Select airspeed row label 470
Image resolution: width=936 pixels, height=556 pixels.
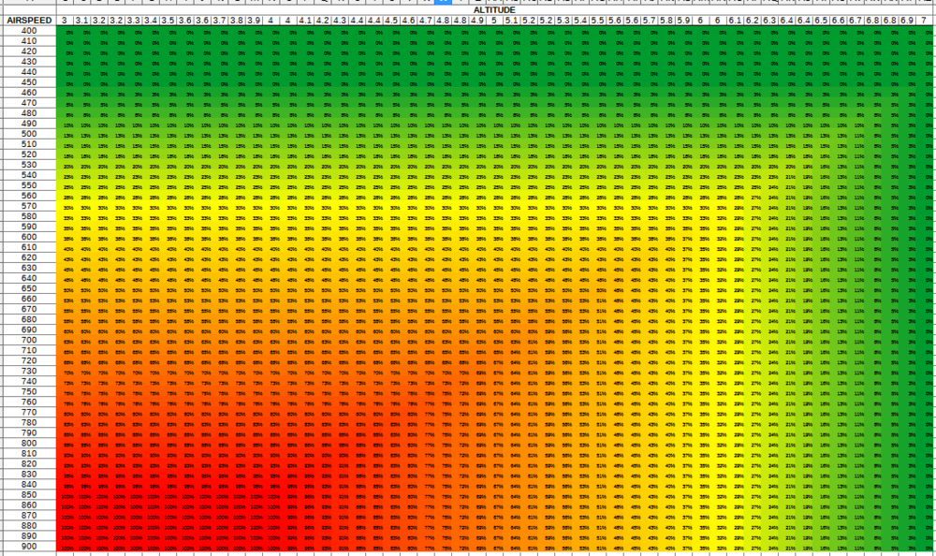click(29, 103)
